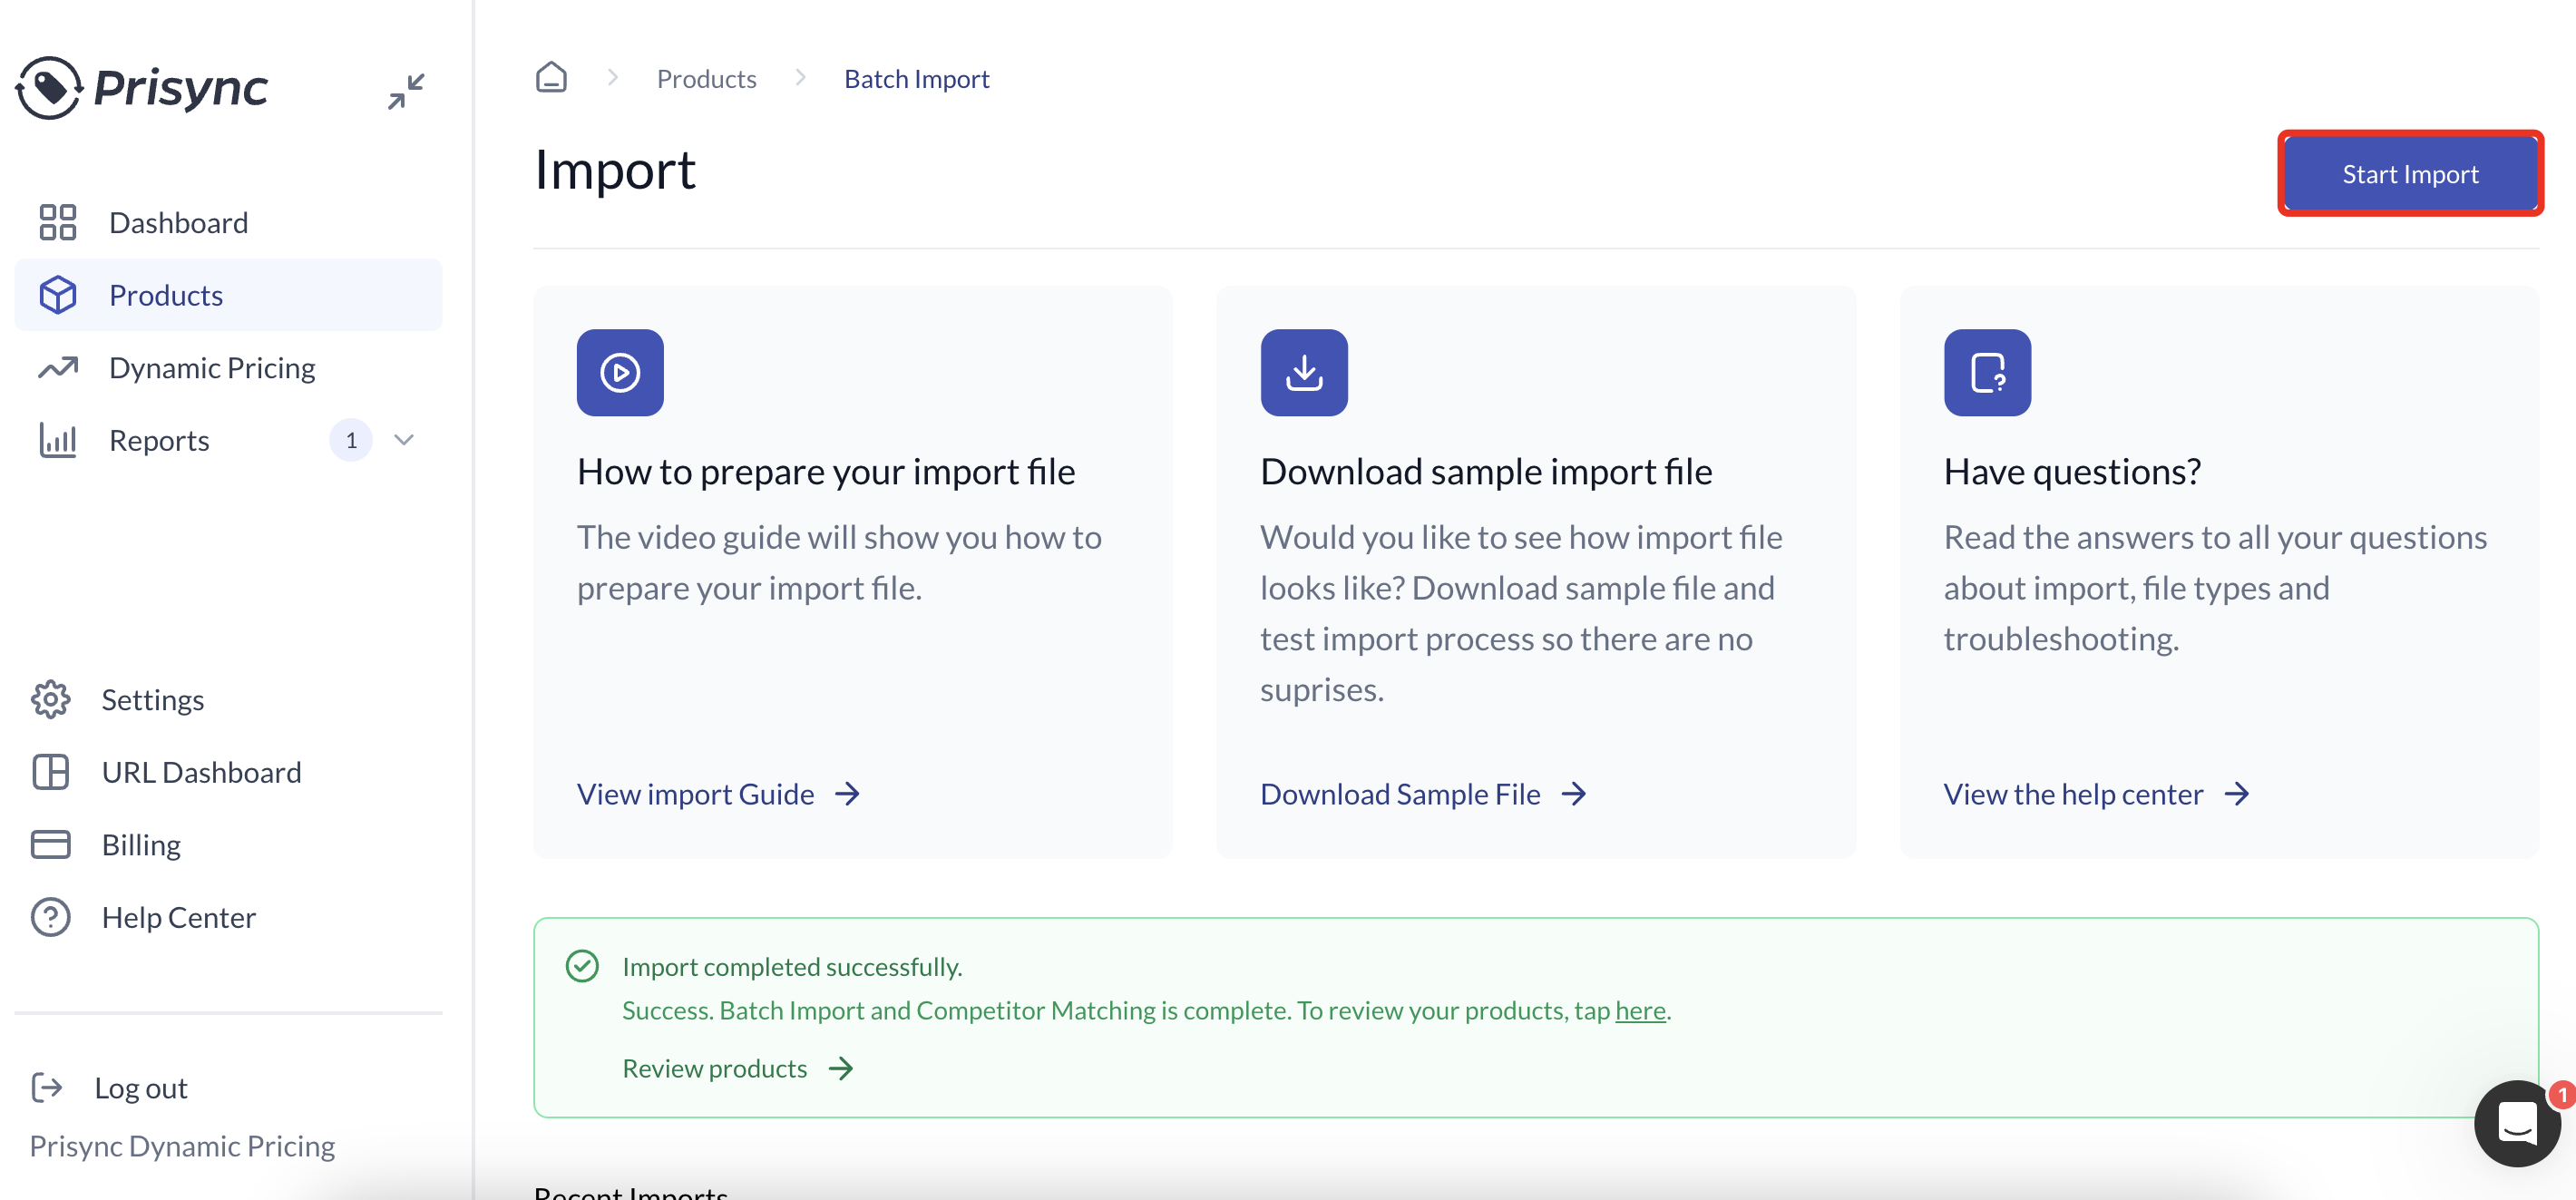Viewport: 2576px width, 1200px height.
Task: Click the Have questions document icon
Action: (1987, 372)
